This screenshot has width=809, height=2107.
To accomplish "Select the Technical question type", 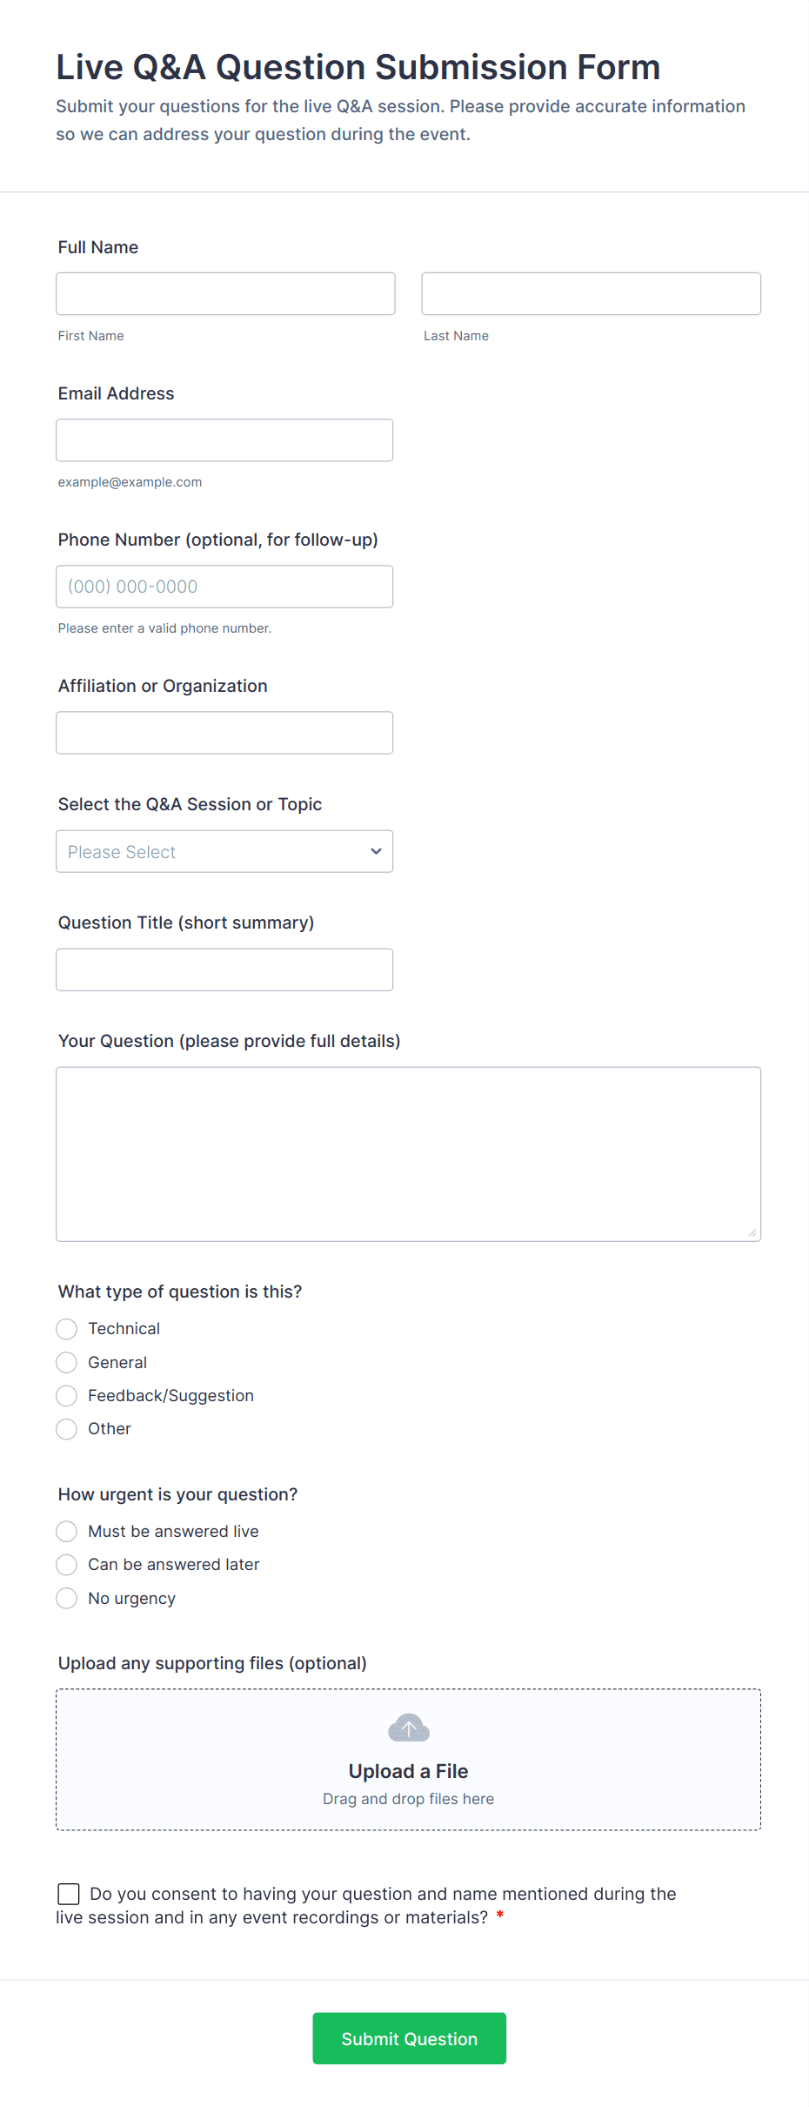I will tap(67, 1329).
